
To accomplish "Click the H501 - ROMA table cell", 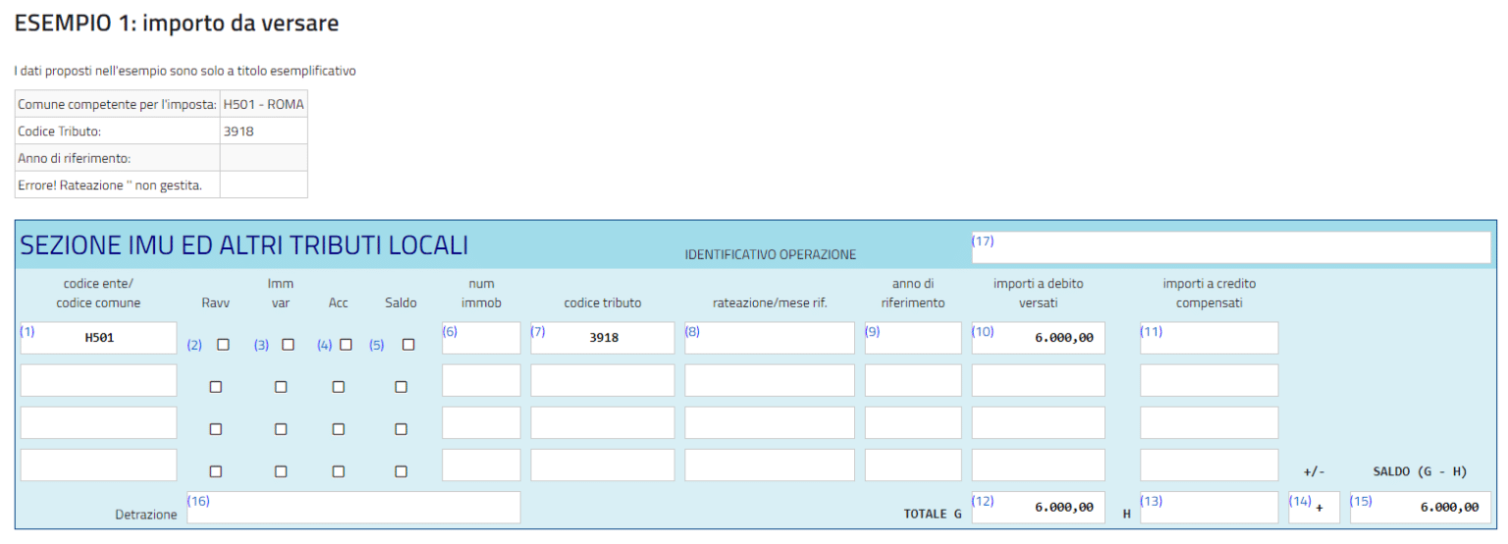I will point(263,104).
